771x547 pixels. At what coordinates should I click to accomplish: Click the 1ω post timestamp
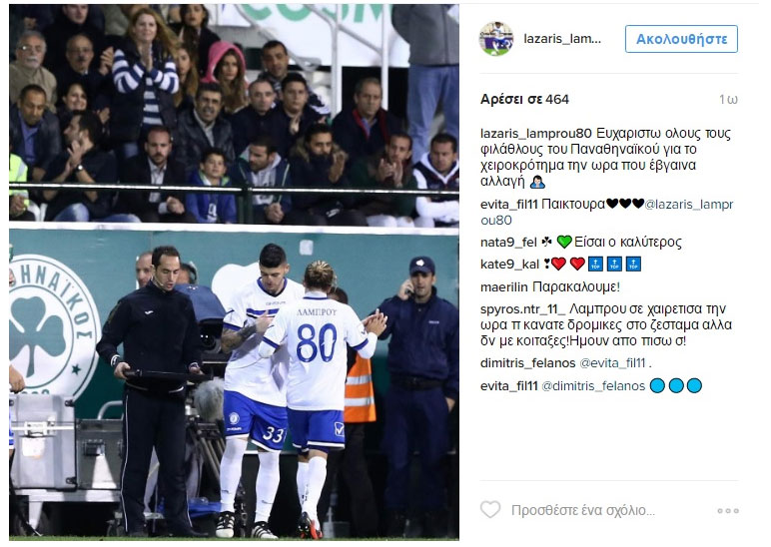pyautogui.click(x=728, y=100)
